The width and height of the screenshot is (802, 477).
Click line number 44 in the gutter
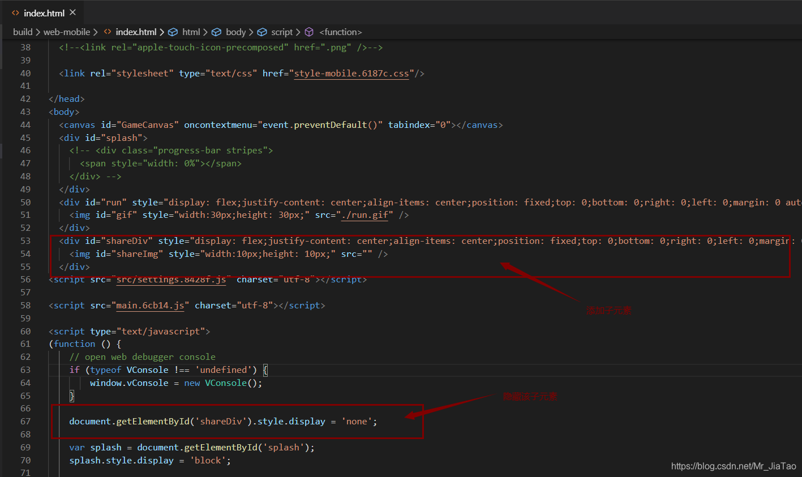[x=25, y=125]
